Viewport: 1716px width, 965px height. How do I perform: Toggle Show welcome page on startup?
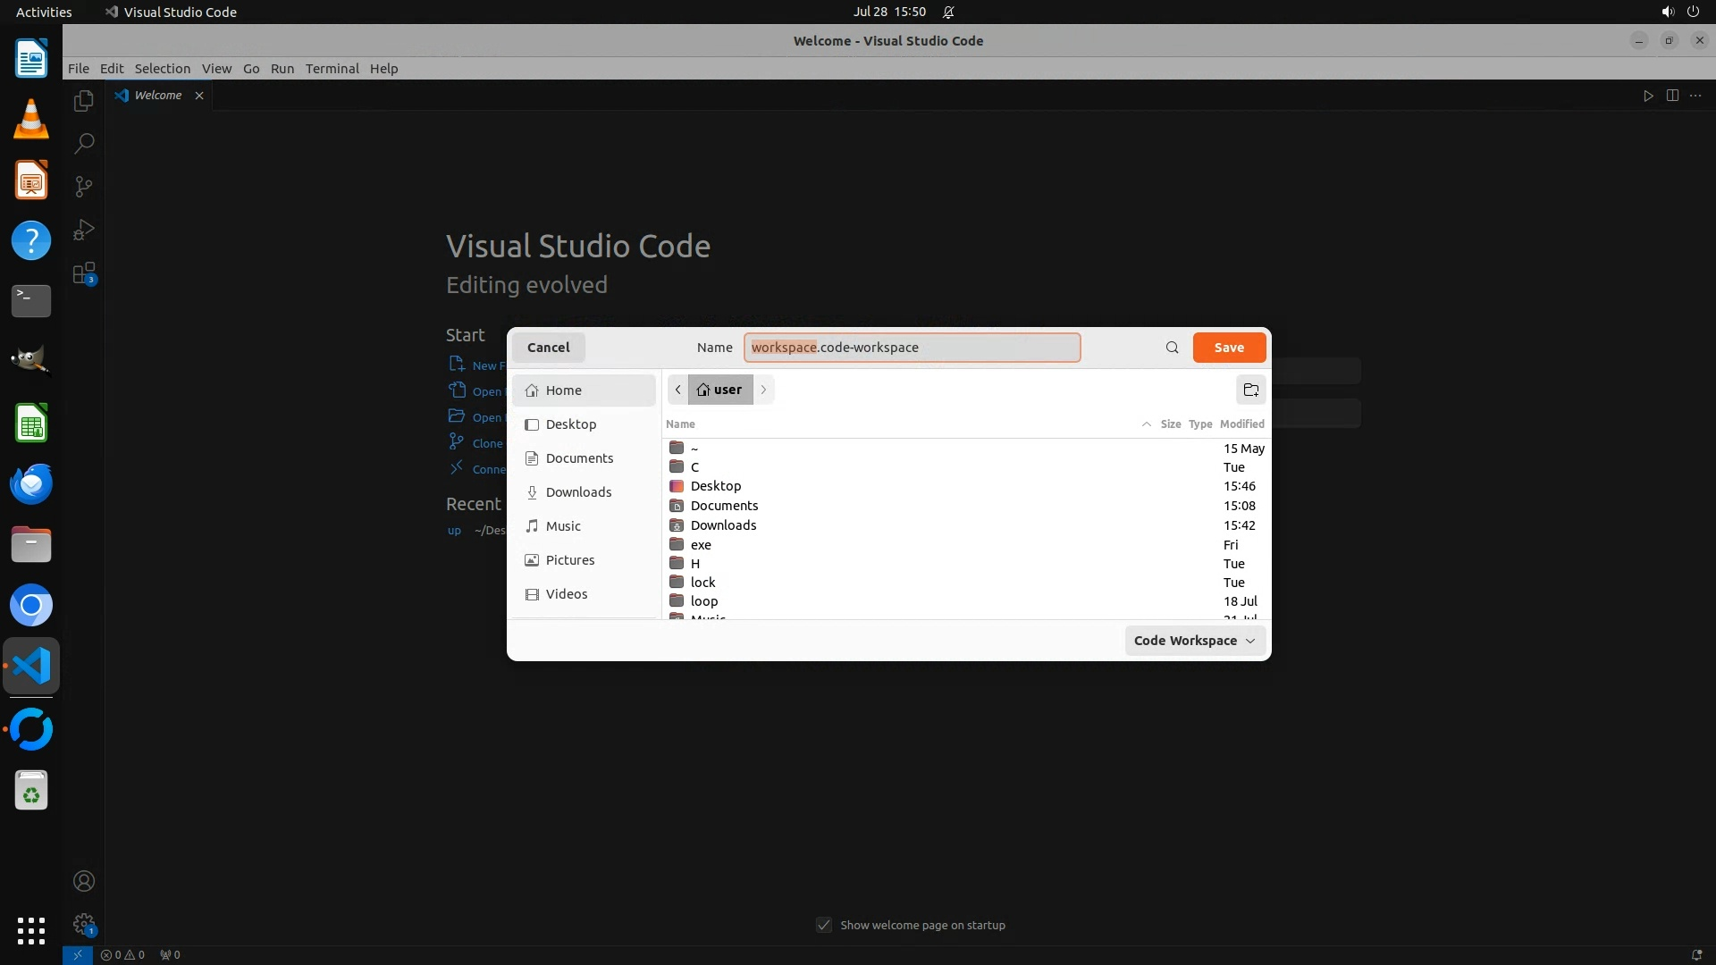coord(824,925)
